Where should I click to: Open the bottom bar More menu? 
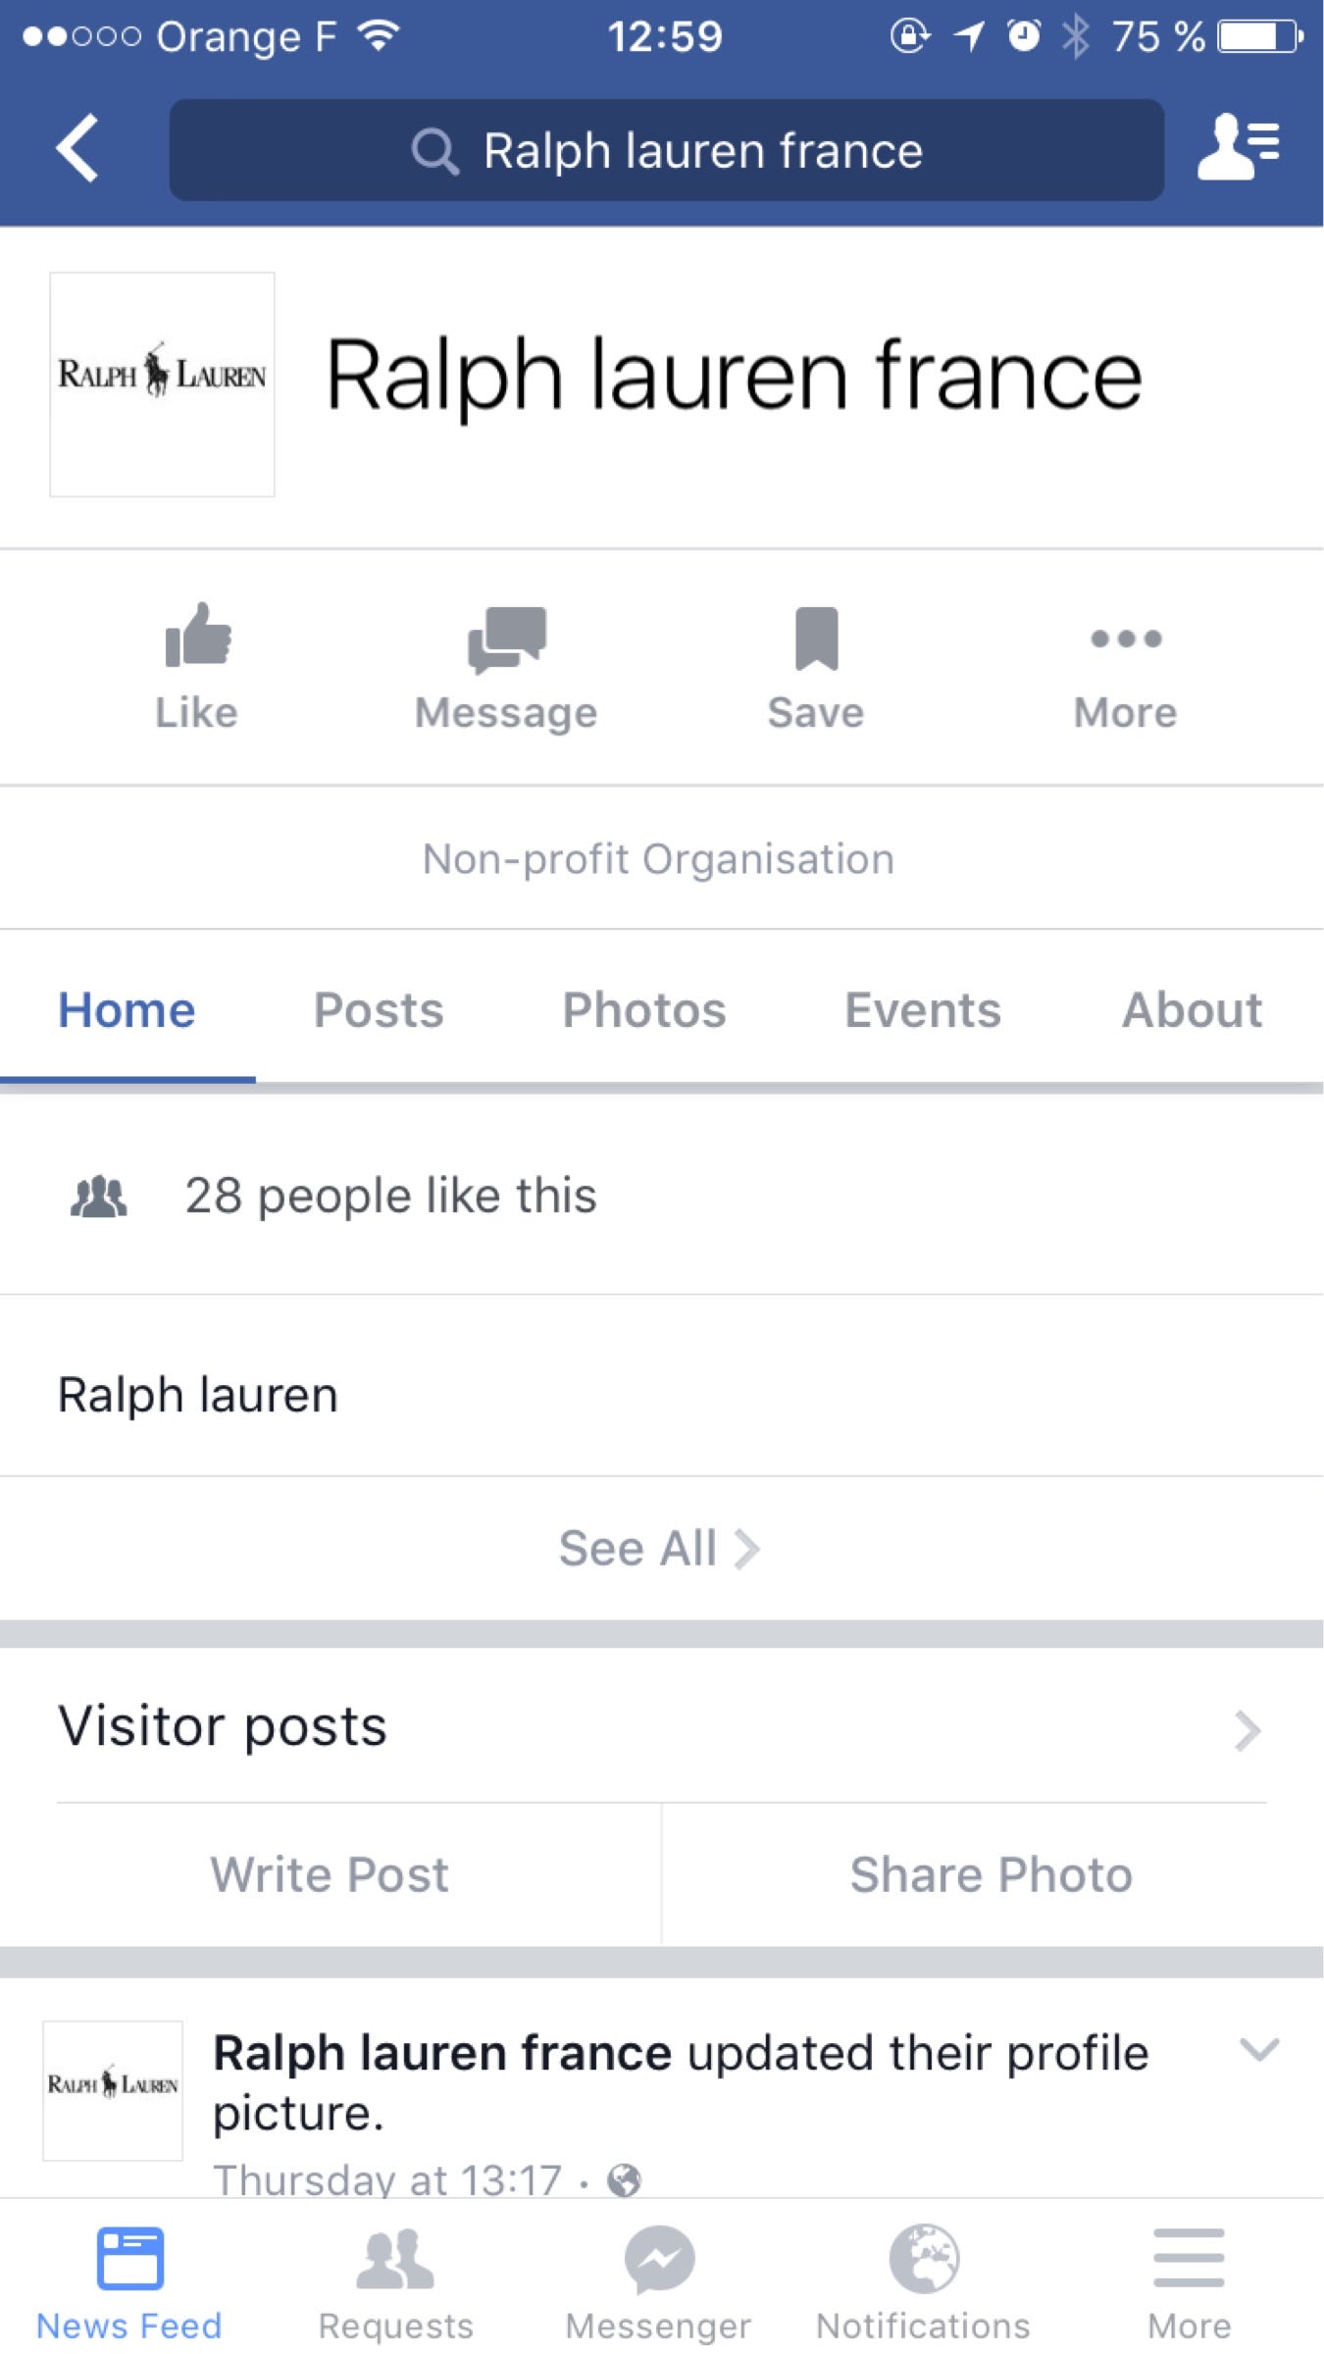[x=1189, y=2282]
